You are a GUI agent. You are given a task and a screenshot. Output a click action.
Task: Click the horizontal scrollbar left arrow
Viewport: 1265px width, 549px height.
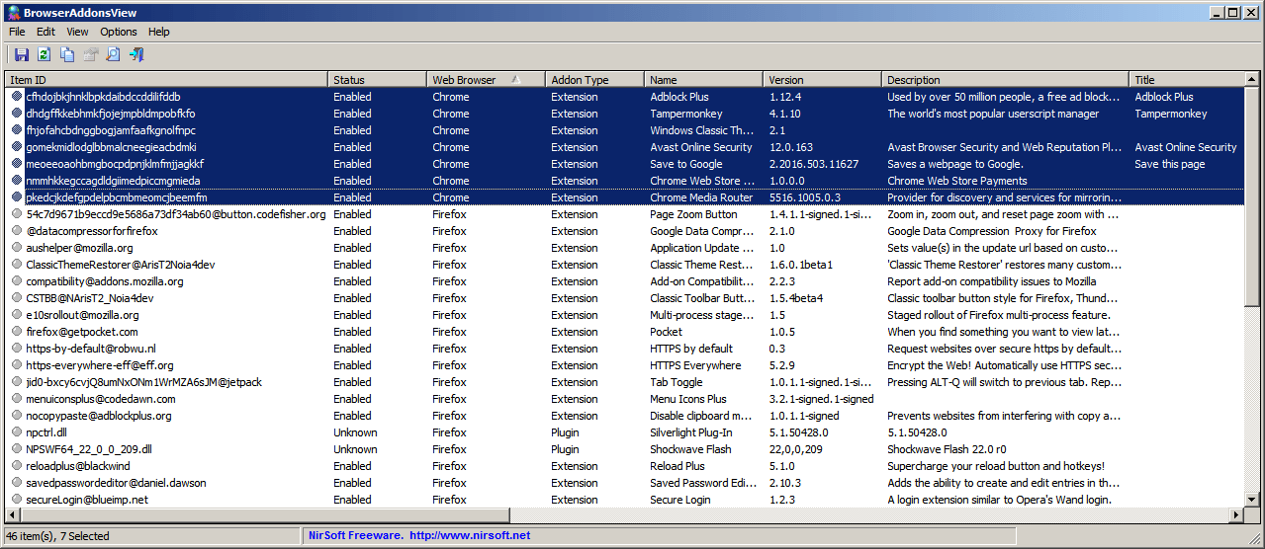click(13, 515)
